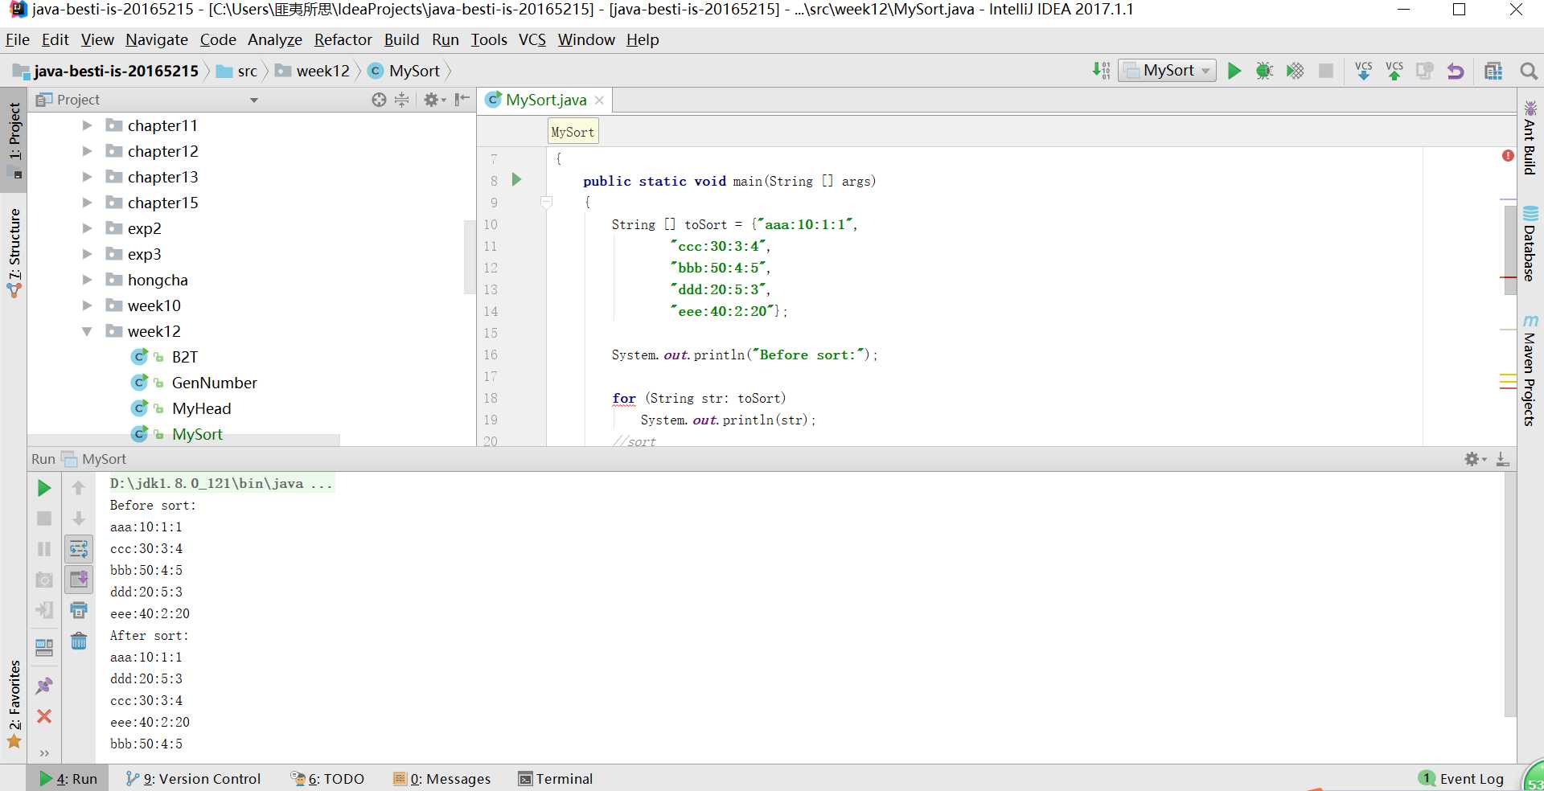Toggle the 2: Favorites tool window
Viewport: 1544px width, 791px height.
(x=14, y=705)
